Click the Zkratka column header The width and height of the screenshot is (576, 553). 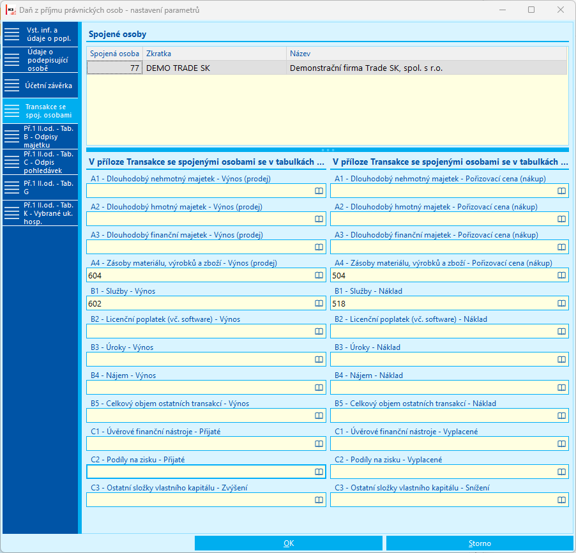[x=215, y=54]
